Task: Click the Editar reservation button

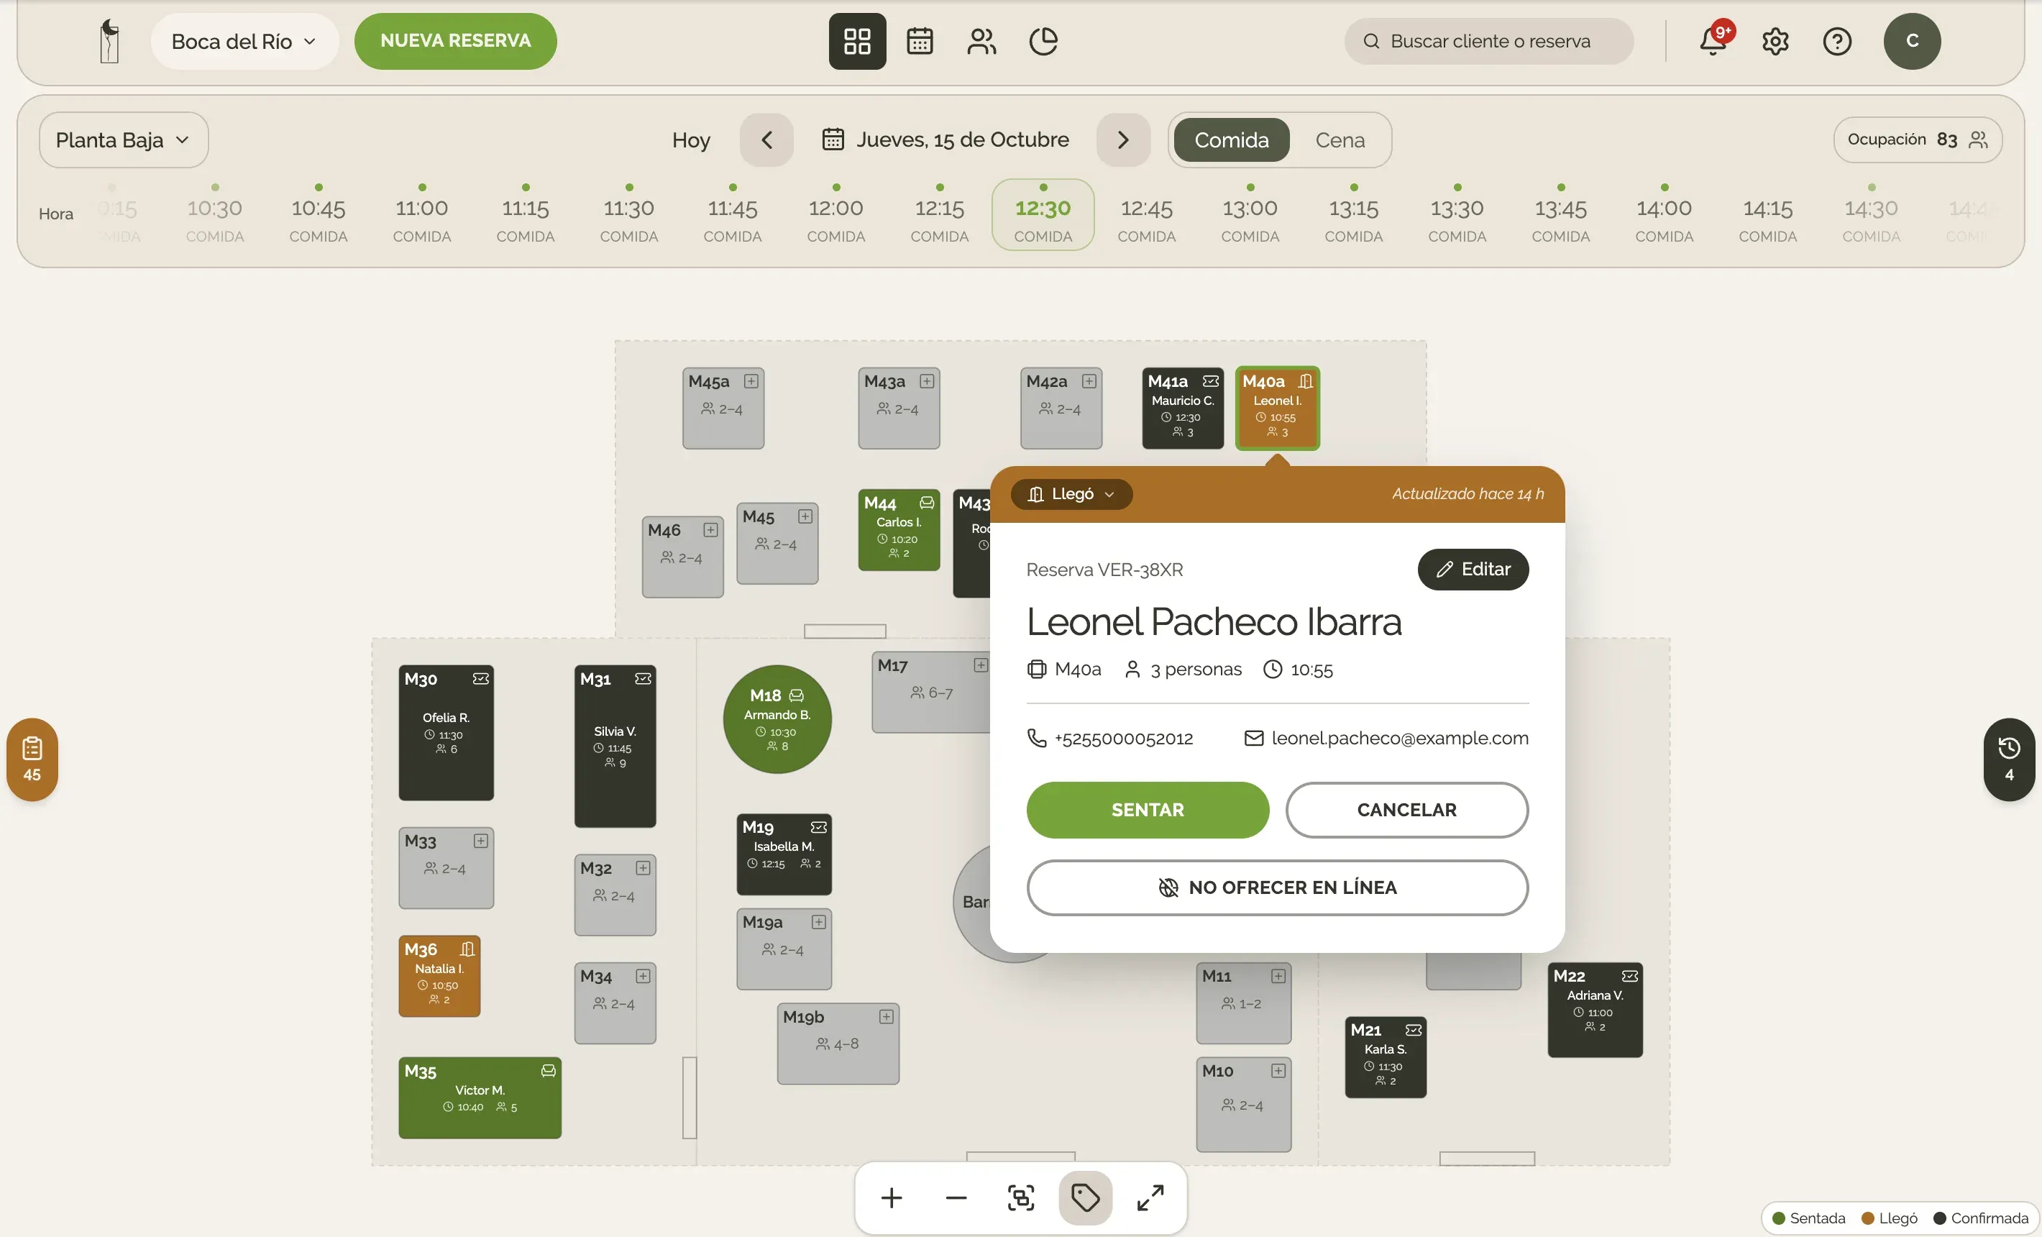Action: click(x=1473, y=570)
